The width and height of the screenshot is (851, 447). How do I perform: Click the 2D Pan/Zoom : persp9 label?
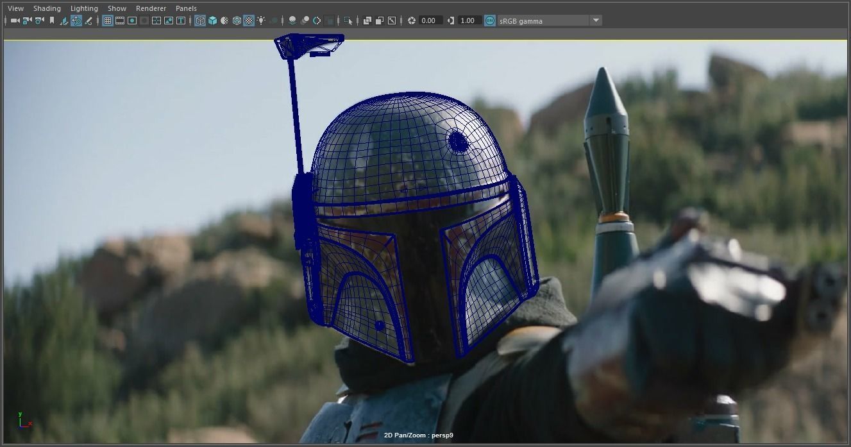pos(419,435)
